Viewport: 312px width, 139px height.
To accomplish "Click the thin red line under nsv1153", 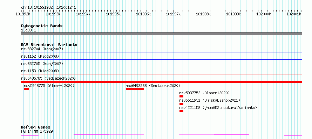I will pyautogui.click(x=161, y=74).
